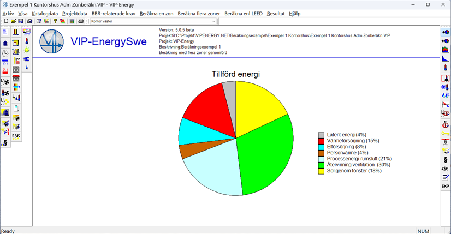Click the £$€ cost icon on left toolbar

tap(16, 136)
